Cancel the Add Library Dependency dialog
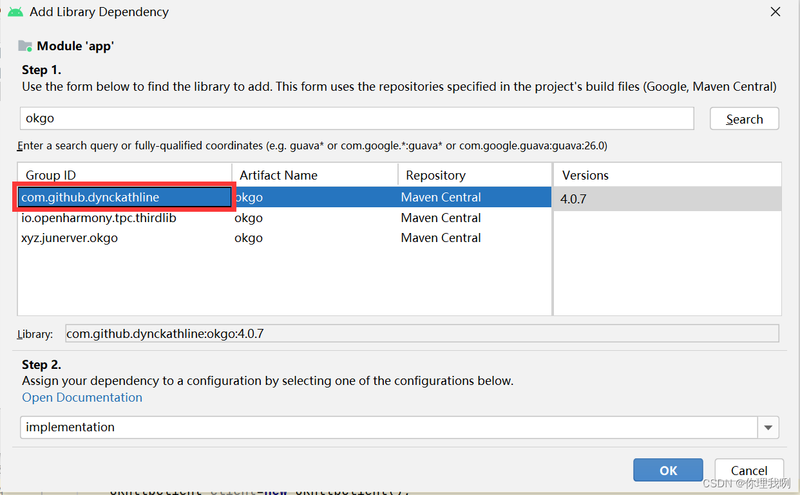This screenshot has width=800, height=495. point(749,470)
